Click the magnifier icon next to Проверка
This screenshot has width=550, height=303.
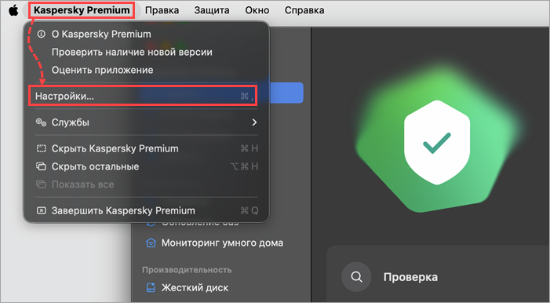pos(356,277)
